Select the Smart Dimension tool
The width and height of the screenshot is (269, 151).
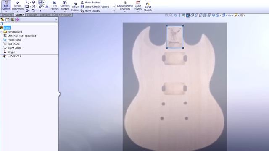tap(18, 6)
